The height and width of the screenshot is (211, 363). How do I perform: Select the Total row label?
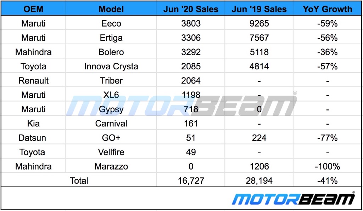pos(79,181)
